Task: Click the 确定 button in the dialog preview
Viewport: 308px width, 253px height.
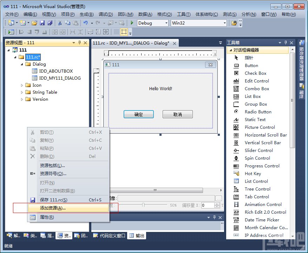Action: pyautogui.click(x=139, y=114)
